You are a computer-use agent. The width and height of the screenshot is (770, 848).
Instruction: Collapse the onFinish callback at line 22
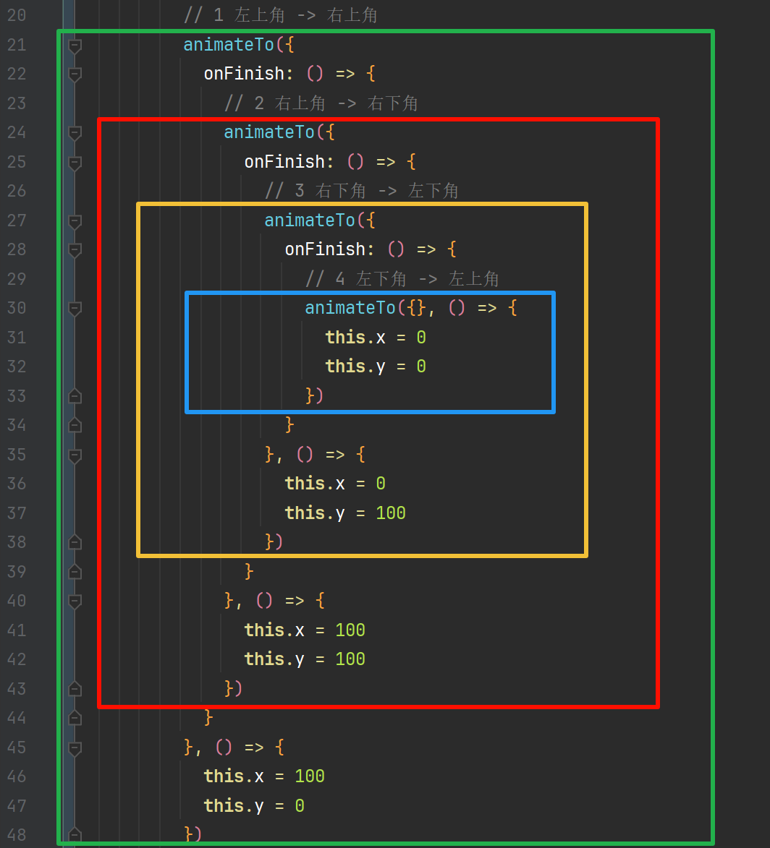pos(75,73)
